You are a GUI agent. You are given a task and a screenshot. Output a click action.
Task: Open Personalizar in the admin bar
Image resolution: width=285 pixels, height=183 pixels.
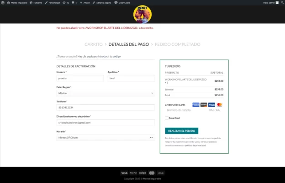click(x=53, y=2)
